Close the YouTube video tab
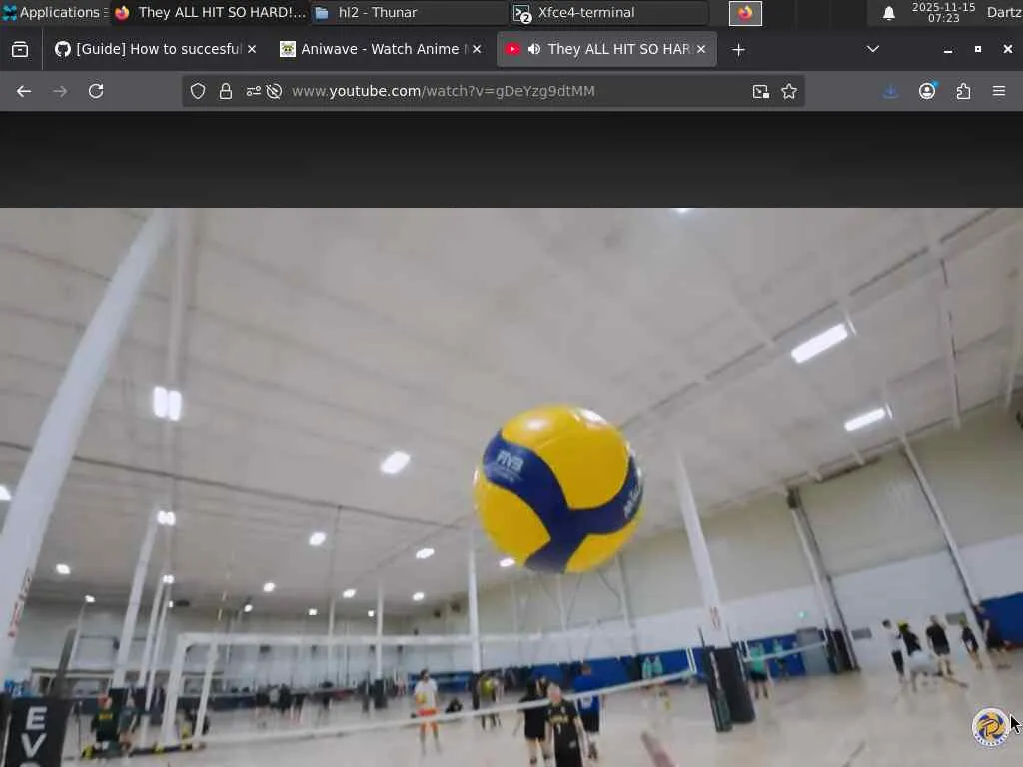Screen dimensions: 1023x767 click(x=701, y=49)
